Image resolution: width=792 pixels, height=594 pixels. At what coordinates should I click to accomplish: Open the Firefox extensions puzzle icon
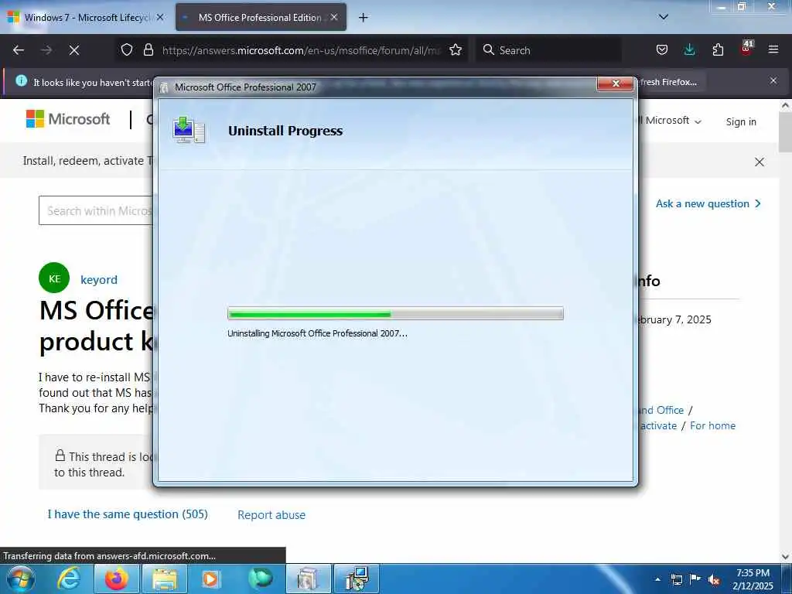pyautogui.click(x=718, y=49)
